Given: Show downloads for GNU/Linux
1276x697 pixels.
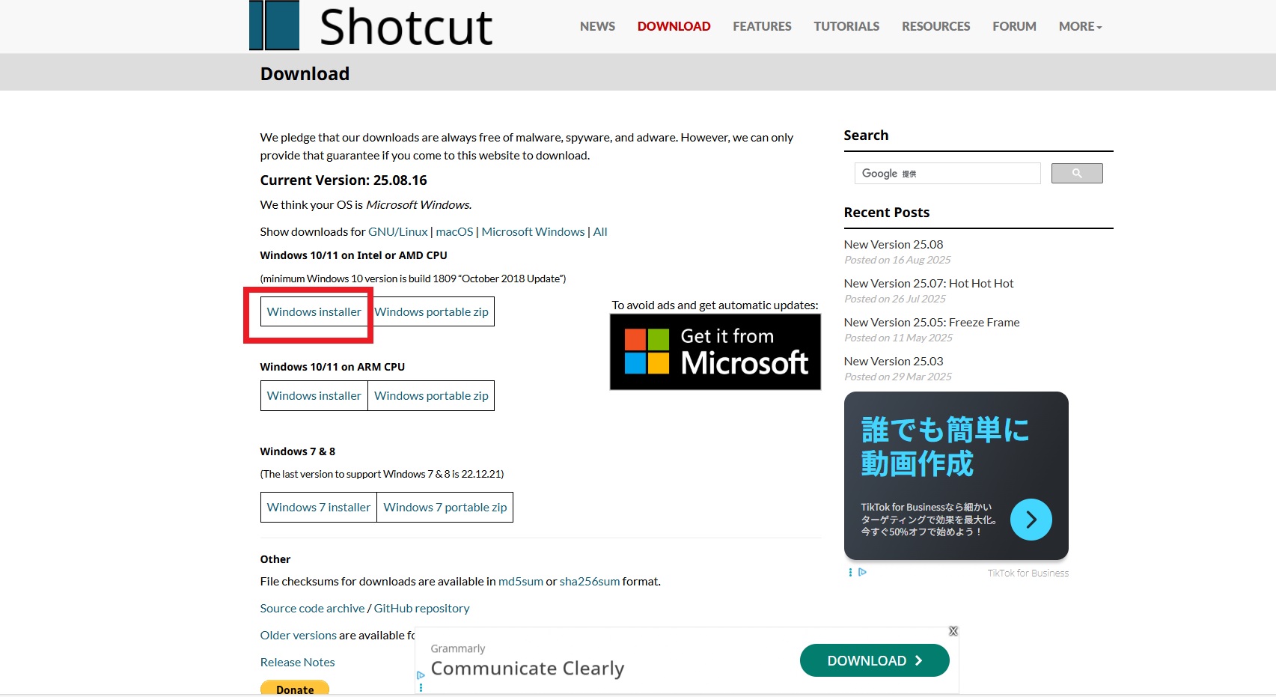Looking at the screenshot, I should pyautogui.click(x=397, y=232).
